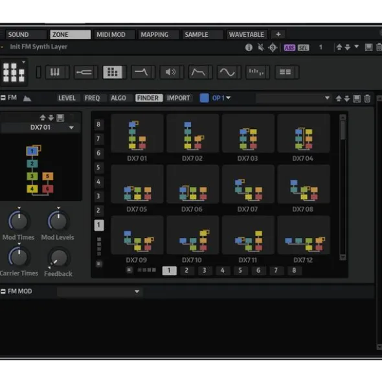
Task: Collapse the FM section
Action: (3, 98)
